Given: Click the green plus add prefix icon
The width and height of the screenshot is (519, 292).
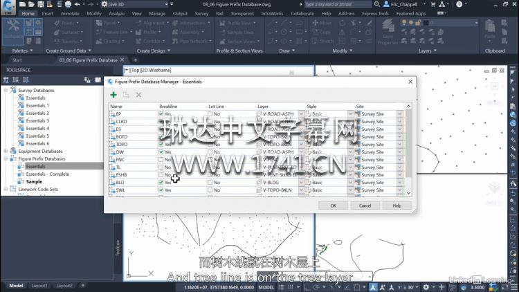Looking at the screenshot, I should (113, 95).
